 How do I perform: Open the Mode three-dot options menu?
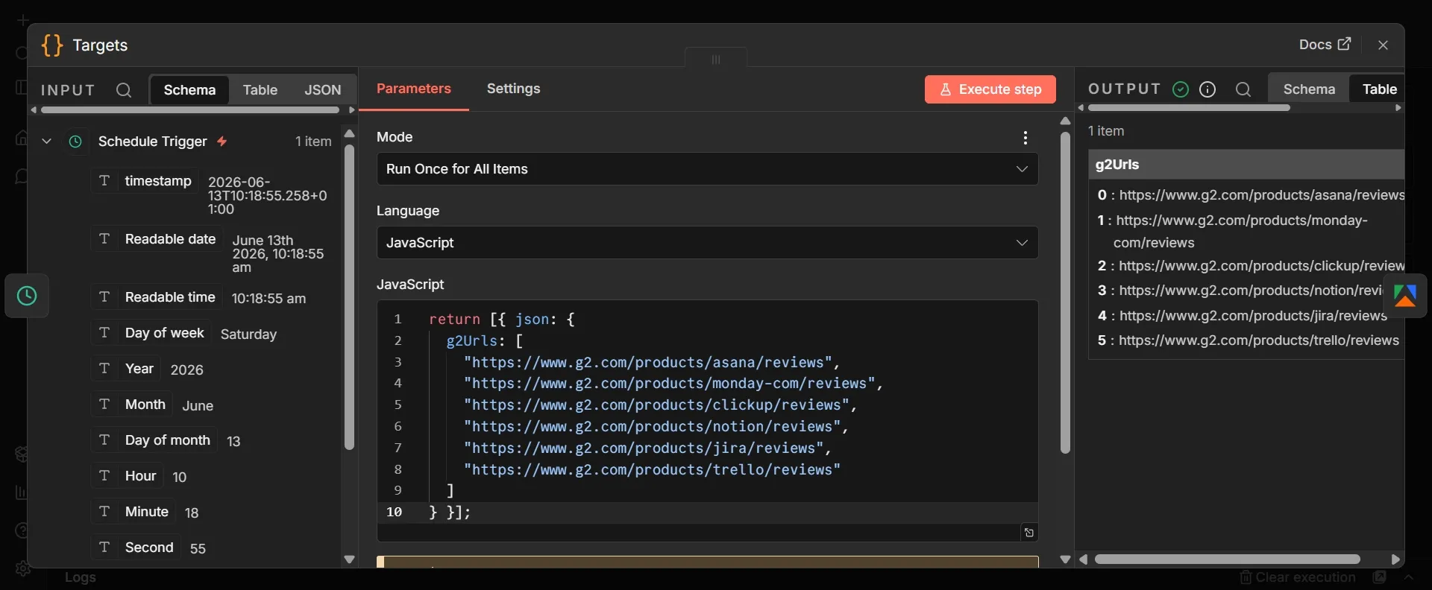tap(1026, 138)
